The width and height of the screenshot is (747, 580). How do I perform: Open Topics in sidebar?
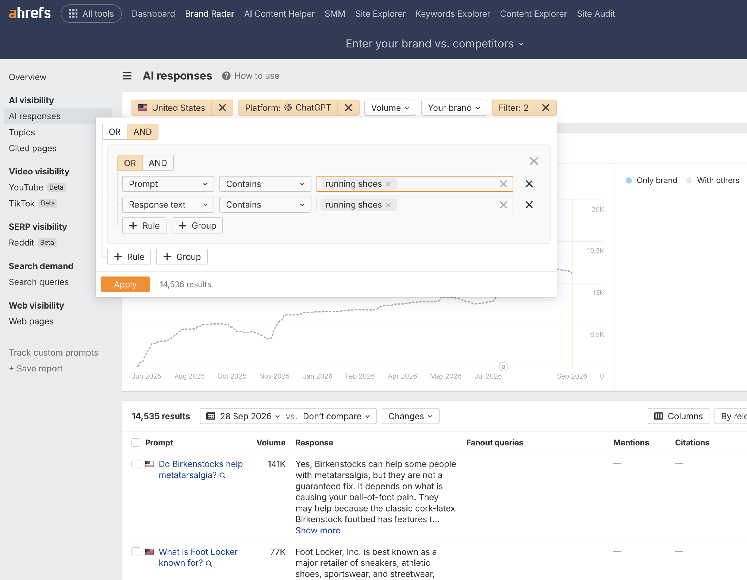point(22,132)
